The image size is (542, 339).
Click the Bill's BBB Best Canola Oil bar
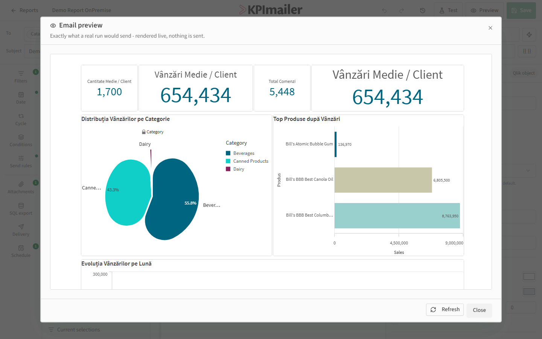tap(383, 180)
